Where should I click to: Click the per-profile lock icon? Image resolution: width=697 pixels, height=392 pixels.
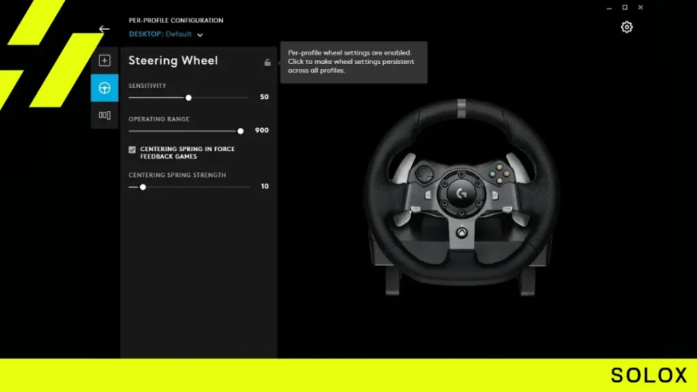click(x=267, y=62)
